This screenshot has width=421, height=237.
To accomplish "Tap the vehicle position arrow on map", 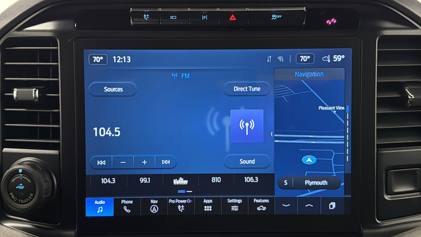I will click(x=309, y=160).
